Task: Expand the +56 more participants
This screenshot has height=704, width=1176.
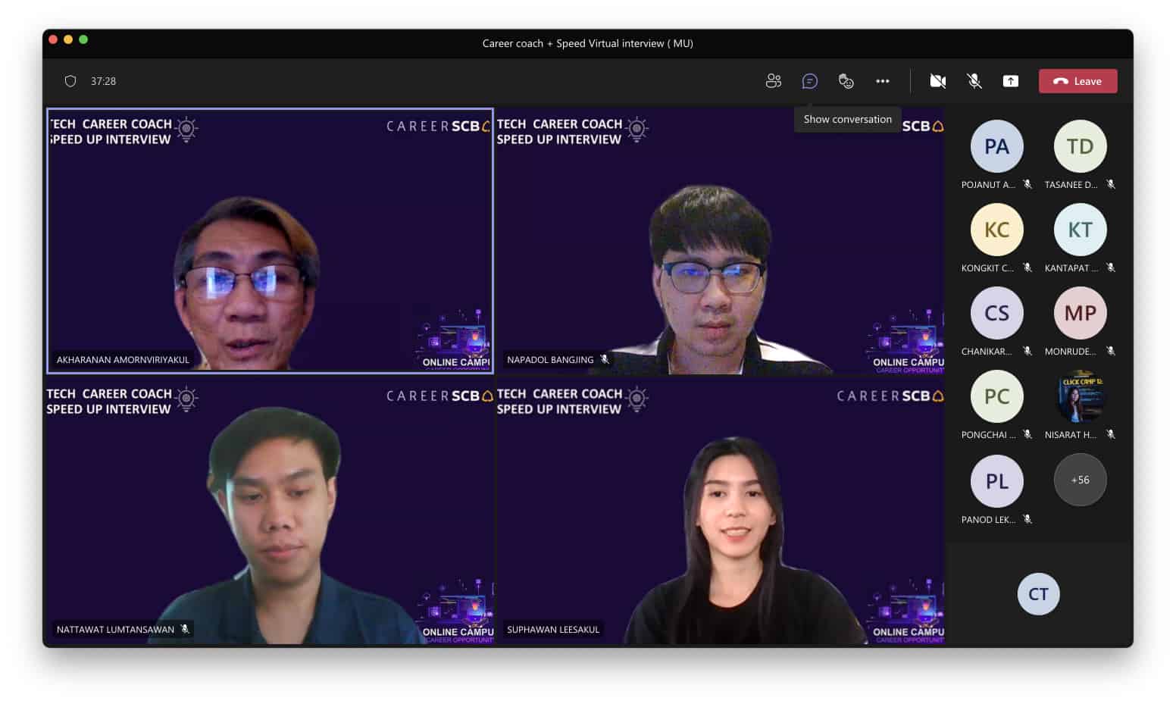Action: click(x=1080, y=480)
